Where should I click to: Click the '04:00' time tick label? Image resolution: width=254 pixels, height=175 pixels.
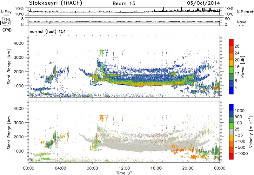pyautogui.click(x=60, y=168)
